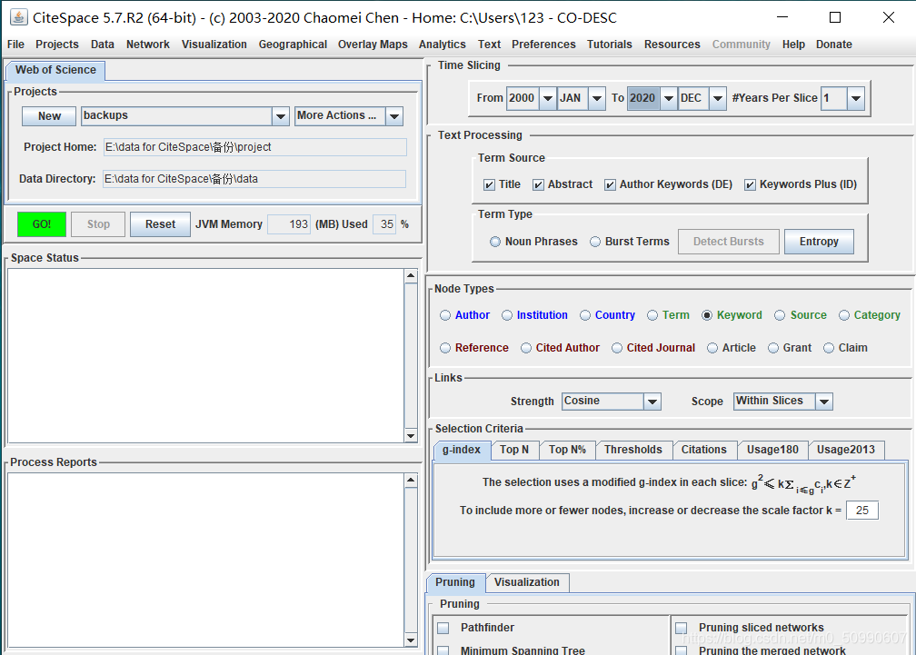Select the Burst Terms radio button
The image size is (916, 655).
tap(594, 242)
